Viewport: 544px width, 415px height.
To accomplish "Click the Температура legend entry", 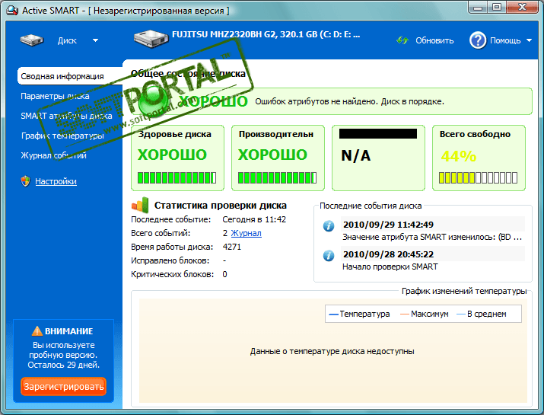I will (x=359, y=314).
